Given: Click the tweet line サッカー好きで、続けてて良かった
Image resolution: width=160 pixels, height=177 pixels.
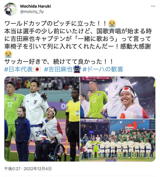Looking at the screenshot, I should click(x=59, y=62).
